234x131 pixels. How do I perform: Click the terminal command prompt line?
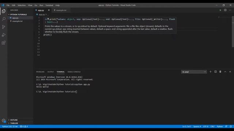[x=57, y=92]
